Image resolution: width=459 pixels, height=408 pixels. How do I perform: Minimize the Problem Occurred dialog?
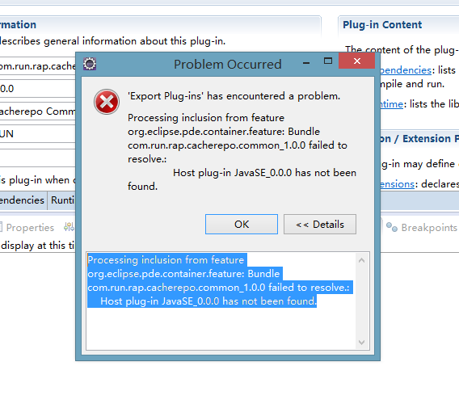pos(306,63)
